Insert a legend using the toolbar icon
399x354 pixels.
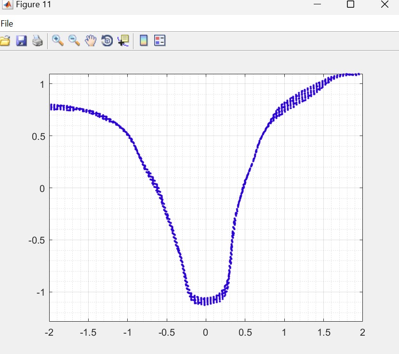[160, 41]
